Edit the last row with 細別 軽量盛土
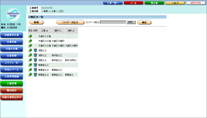Image resolution: width=207 pixels, height=118 pixels. pos(30,74)
